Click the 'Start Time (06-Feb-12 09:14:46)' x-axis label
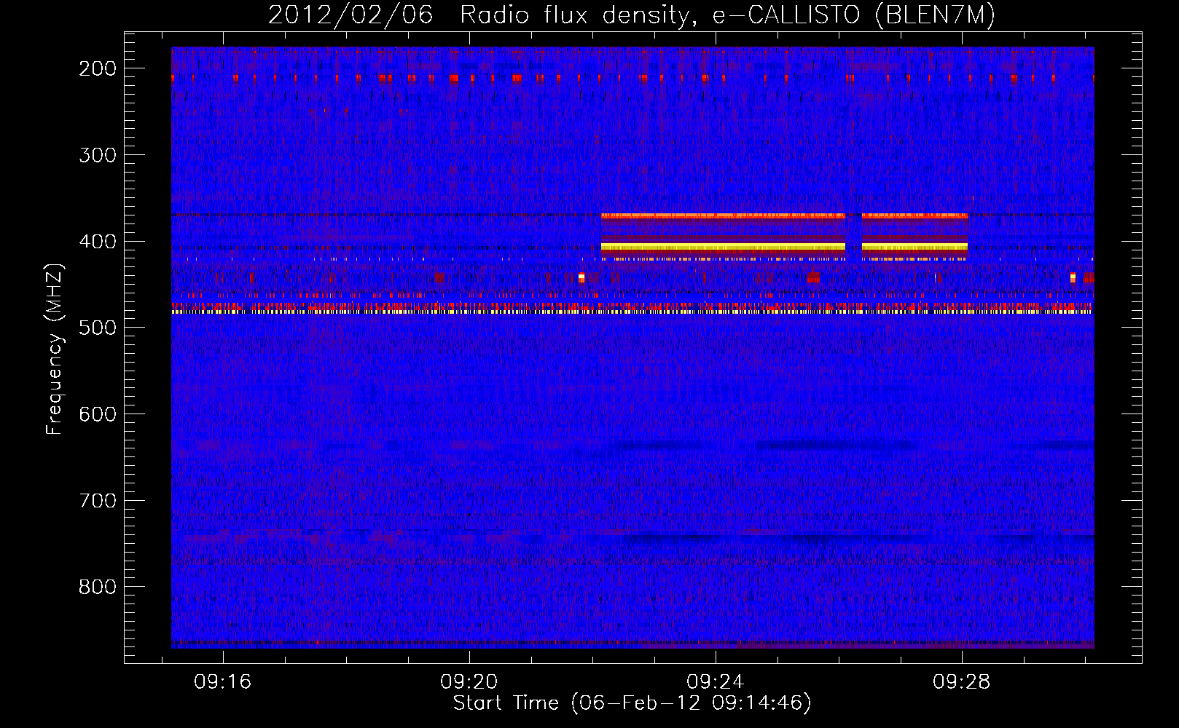This screenshot has height=728, width=1179. tap(632, 703)
